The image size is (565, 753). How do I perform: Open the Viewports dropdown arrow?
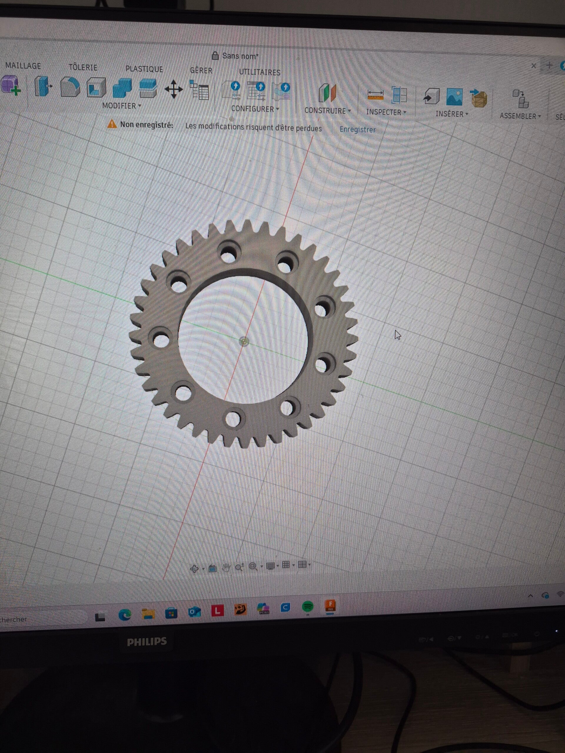(309, 565)
